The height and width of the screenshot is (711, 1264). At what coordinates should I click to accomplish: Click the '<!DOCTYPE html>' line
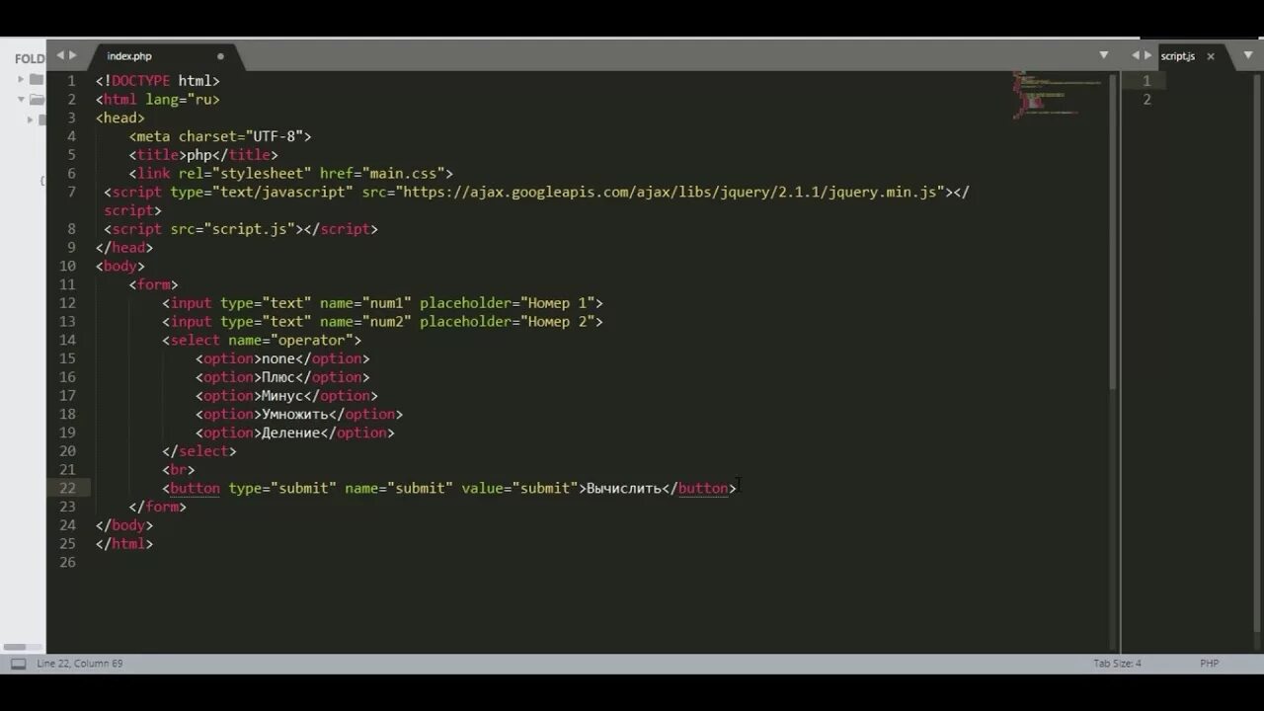point(158,81)
